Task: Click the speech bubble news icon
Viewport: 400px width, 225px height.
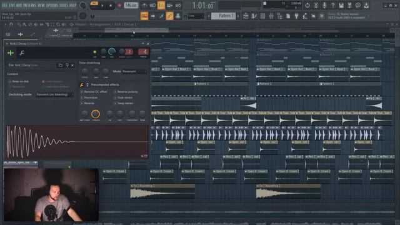Action: (358, 6)
